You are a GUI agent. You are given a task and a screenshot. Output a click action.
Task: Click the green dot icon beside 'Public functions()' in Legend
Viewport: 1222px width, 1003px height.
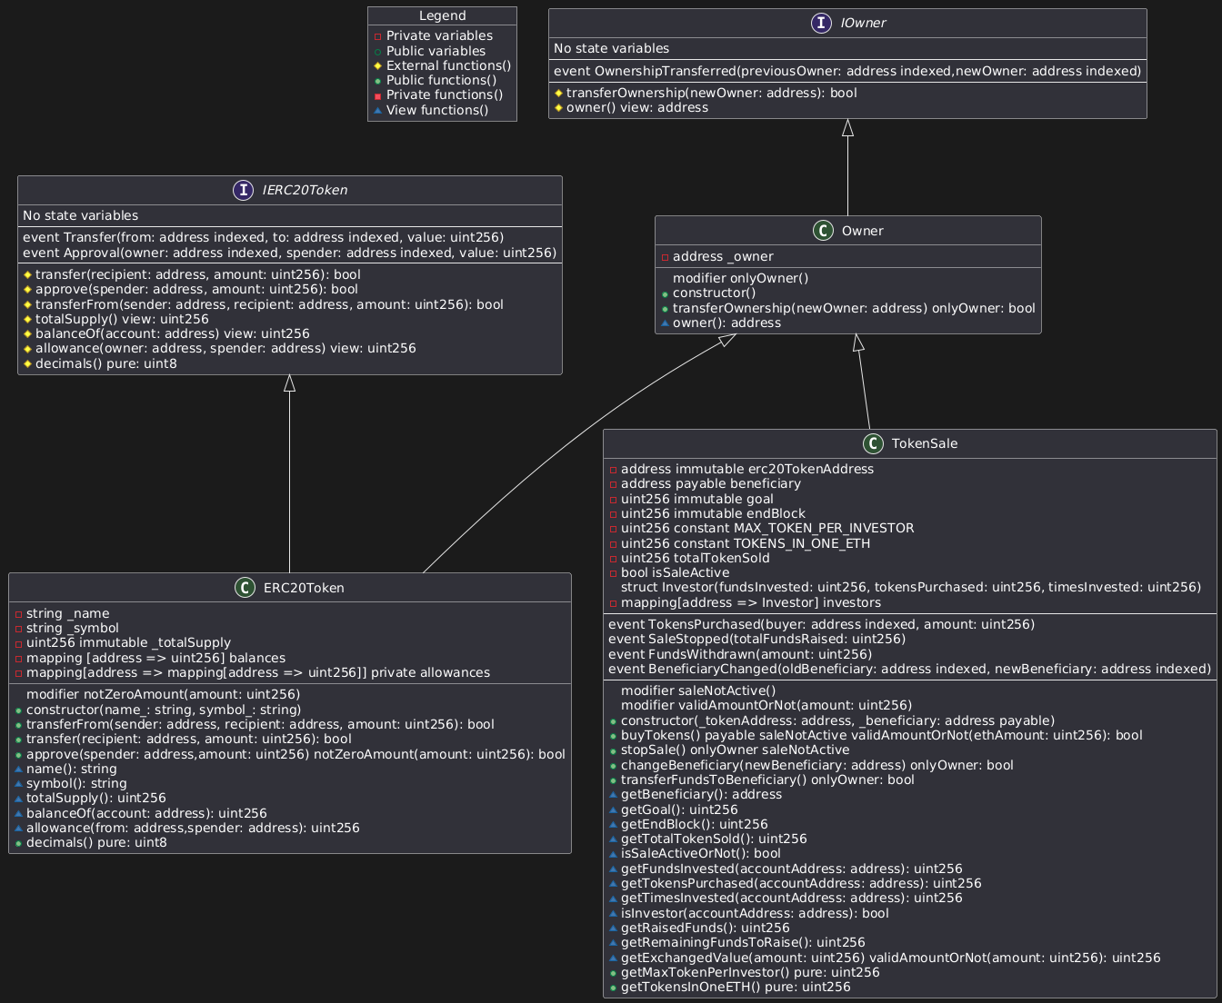tap(377, 81)
